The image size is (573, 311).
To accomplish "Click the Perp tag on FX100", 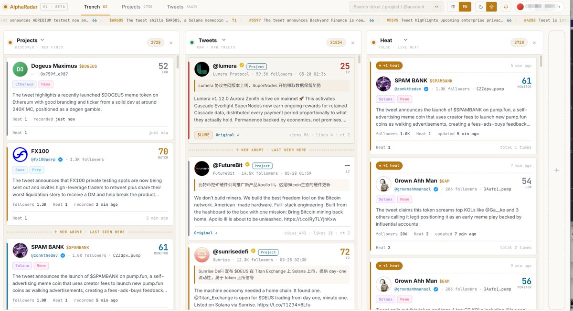I will point(37,170).
